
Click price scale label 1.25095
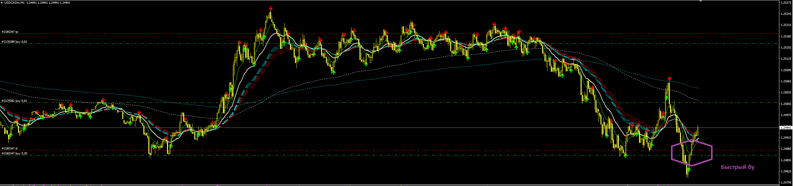tap(786, 70)
